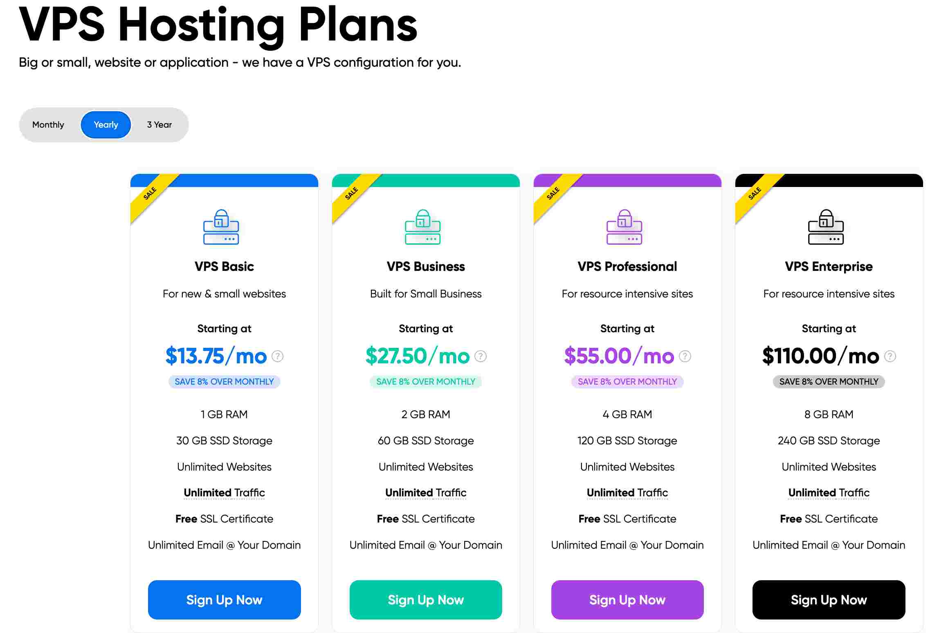Image resolution: width=948 pixels, height=633 pixels.
Task: Switch billing period to Monthly
Action: pyautogui.click(x=48, y=125)
